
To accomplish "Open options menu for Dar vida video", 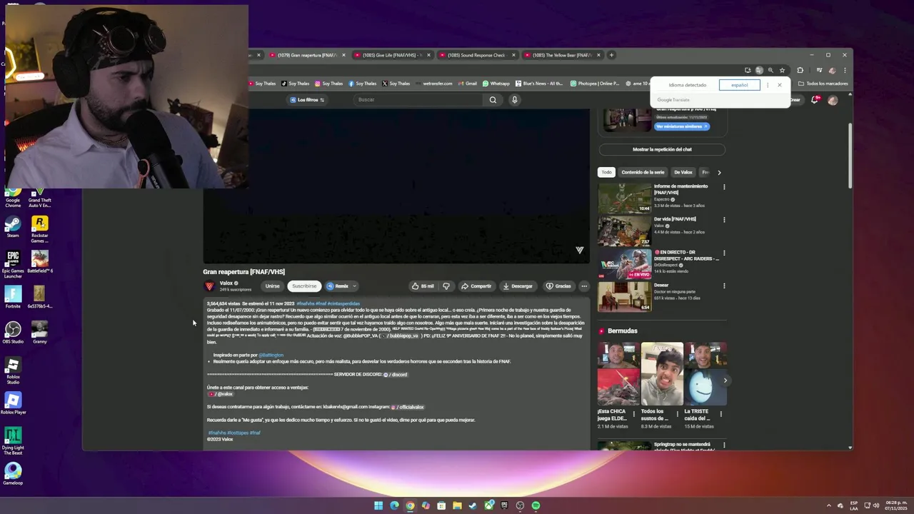I will [x=724, y=220].
